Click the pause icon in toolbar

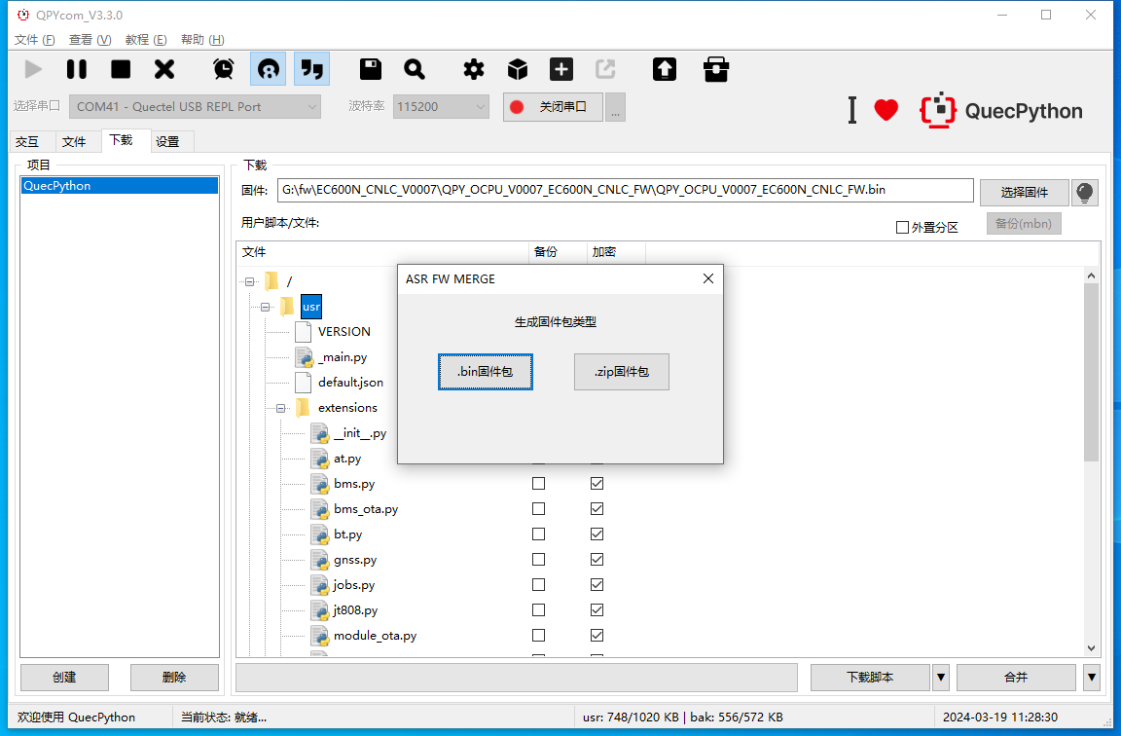pyautogui.click(x=77, y=69)
